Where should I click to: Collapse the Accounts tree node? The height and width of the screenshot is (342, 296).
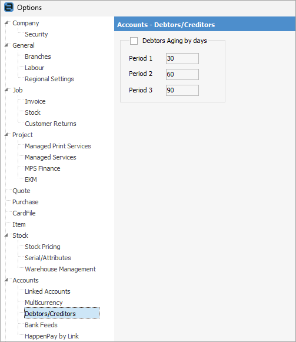(x=6, y=280)
